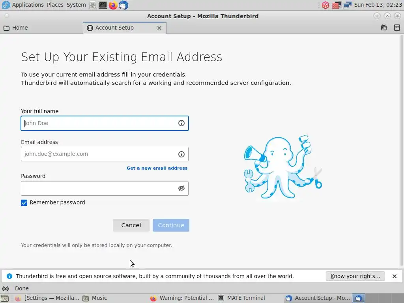Open the firewall tray icon
Screen dimensions: 404x303
pos(337,5)
